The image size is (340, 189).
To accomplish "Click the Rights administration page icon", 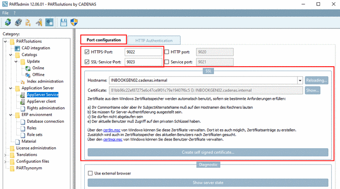I will coord(23,108).
